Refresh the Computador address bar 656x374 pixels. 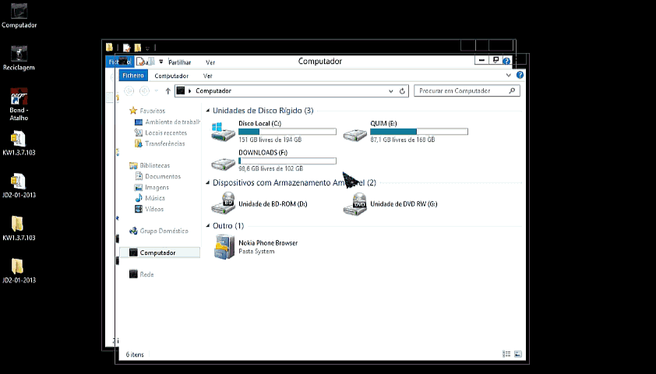[403, 91]
